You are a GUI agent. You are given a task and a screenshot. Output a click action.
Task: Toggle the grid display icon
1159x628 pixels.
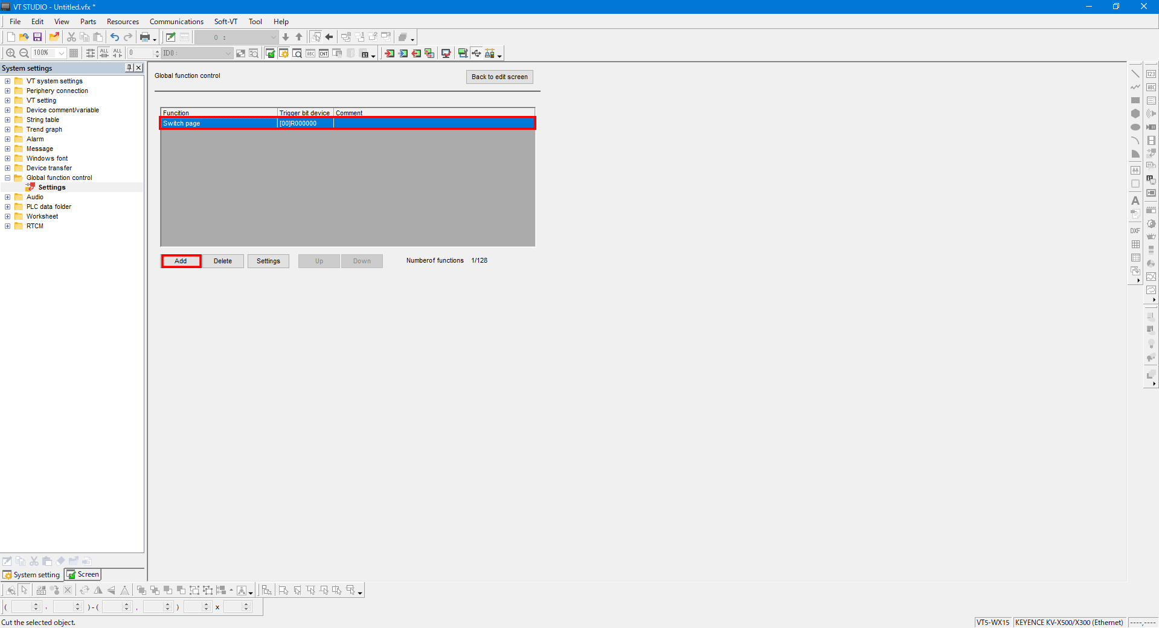pos(74,53)
